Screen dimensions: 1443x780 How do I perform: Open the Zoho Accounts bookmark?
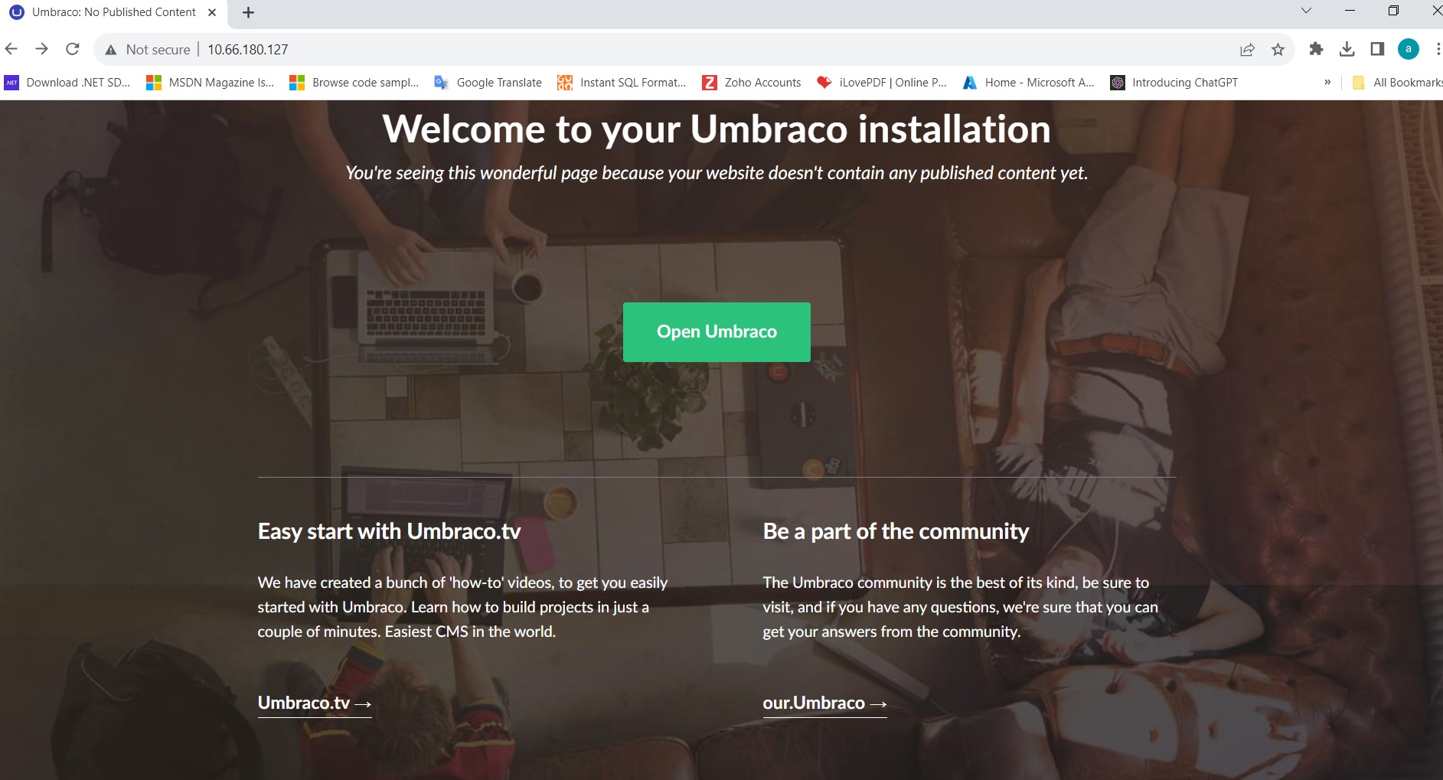pyautogui.click(x=752, y=83)
